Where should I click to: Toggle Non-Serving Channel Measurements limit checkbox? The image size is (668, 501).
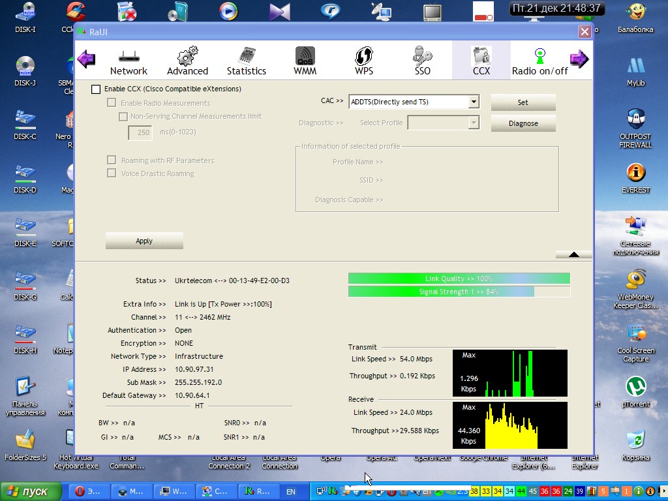point(123,116)
